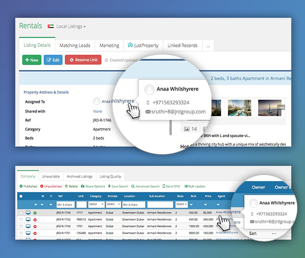Expand the Agent filter arrow
The width and height of the screenshot is (305, 258).
tap(218, 205)
